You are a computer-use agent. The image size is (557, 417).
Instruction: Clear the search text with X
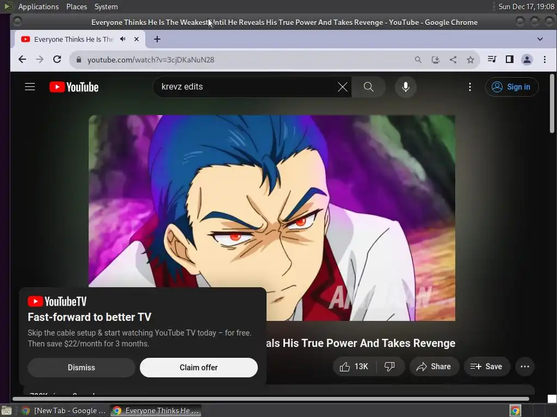pos(343,87)
